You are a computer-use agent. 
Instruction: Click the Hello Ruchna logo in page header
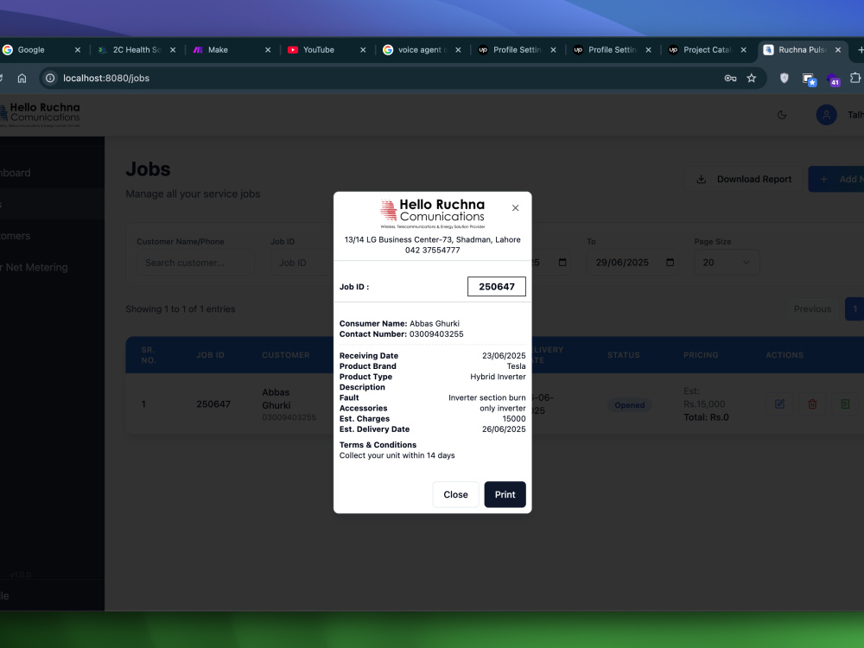click(40, 115)
